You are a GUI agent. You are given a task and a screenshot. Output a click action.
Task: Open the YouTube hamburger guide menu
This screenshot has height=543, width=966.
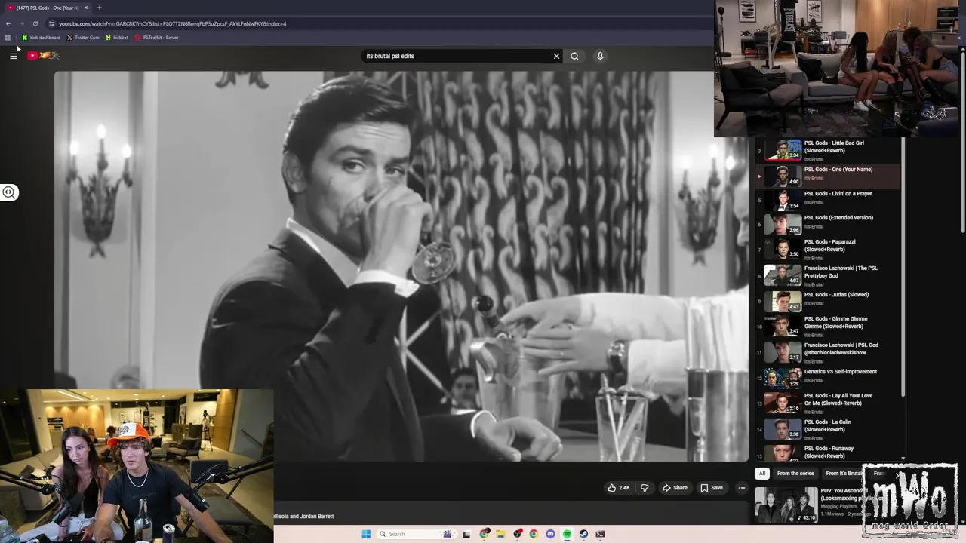click(14, 56)
